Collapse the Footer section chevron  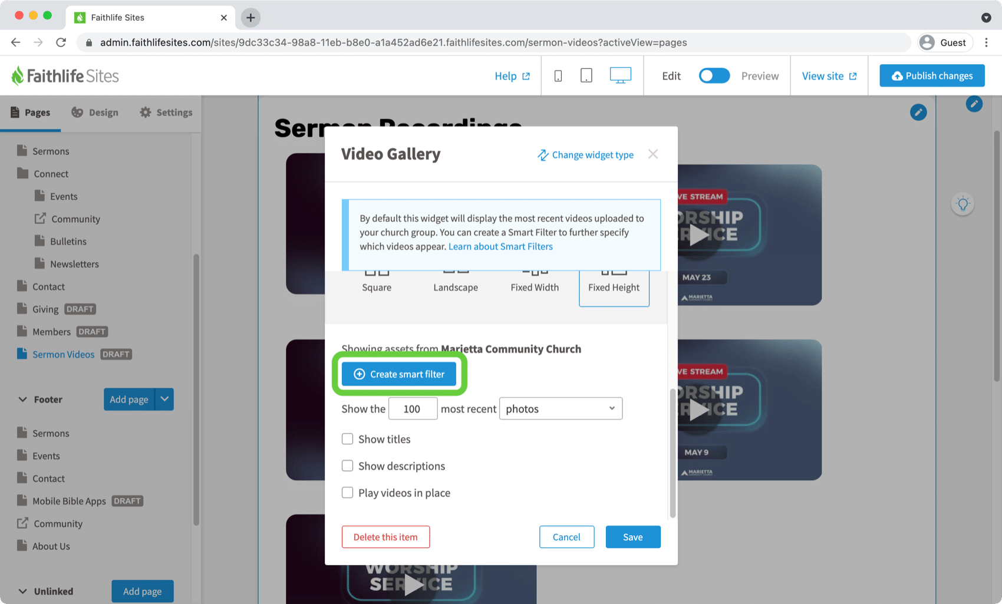tap(22, 400)
